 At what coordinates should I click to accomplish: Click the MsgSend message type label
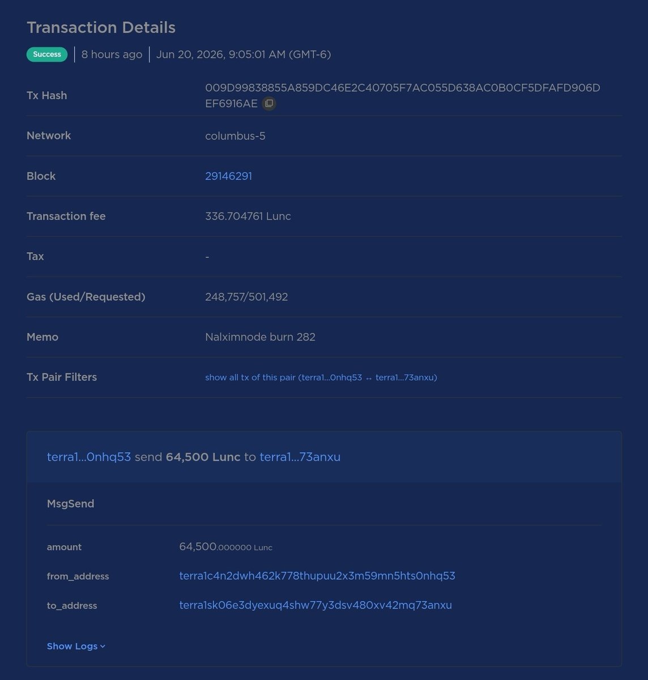coord(71,504)
